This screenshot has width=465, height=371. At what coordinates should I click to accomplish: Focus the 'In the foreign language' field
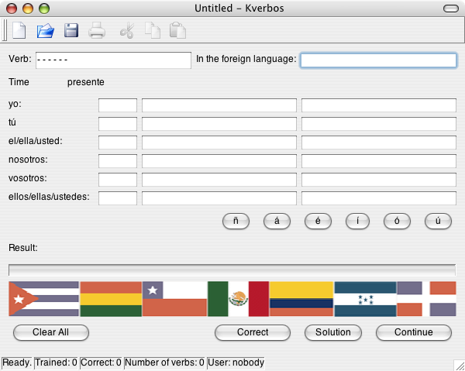(x=378, y=60)
